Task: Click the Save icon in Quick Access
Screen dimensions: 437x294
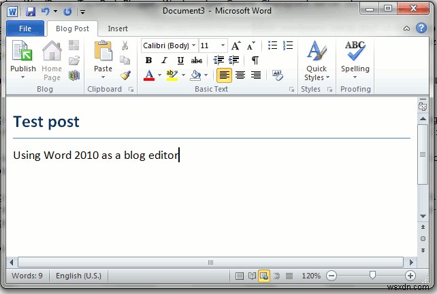Action: point(31,12)
